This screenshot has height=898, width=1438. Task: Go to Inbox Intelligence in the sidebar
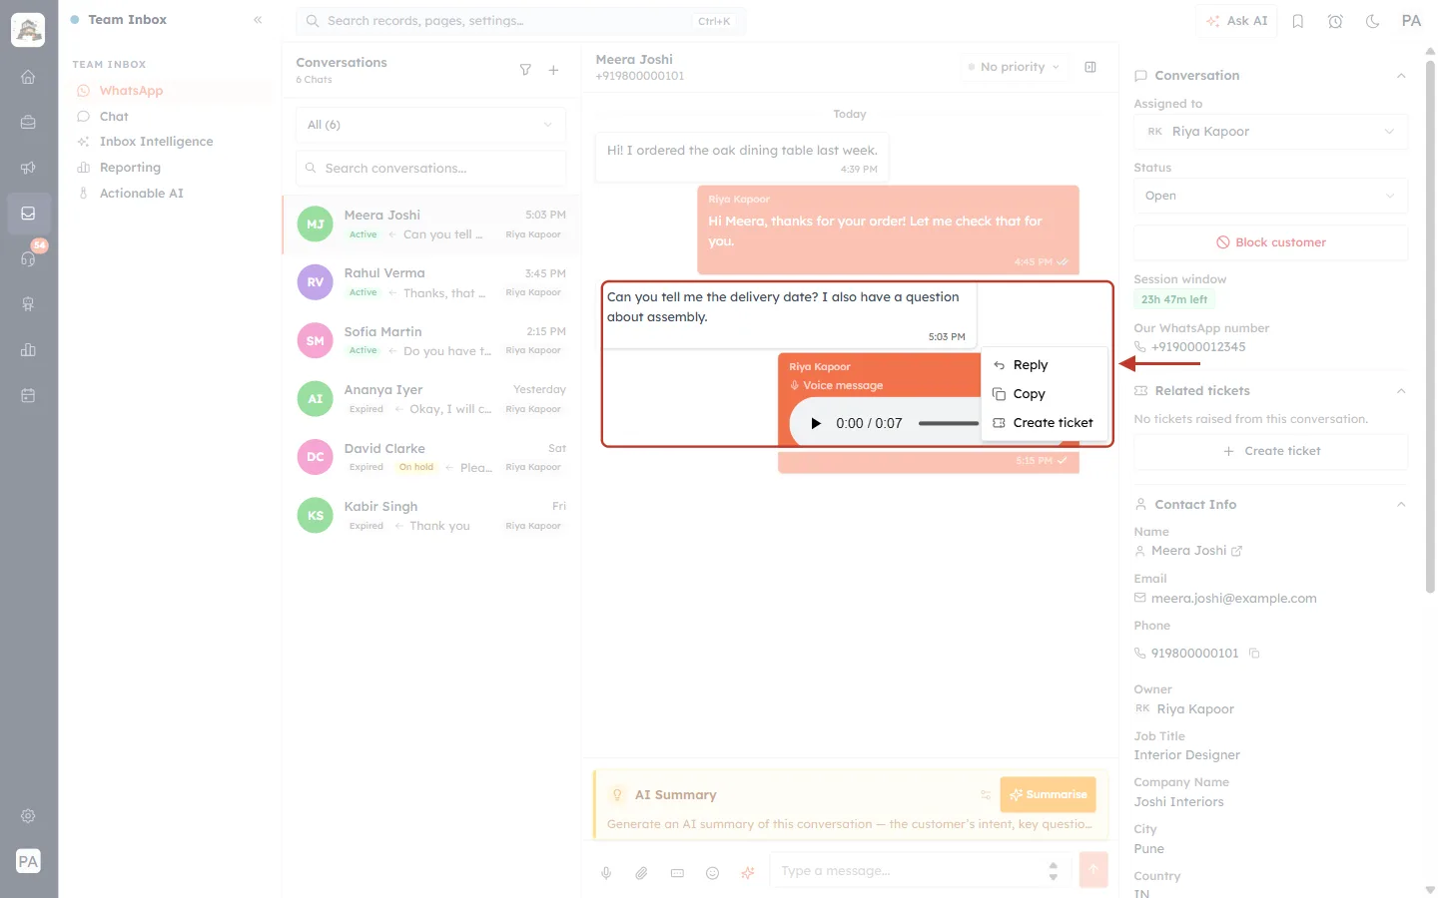pos(156,142)
